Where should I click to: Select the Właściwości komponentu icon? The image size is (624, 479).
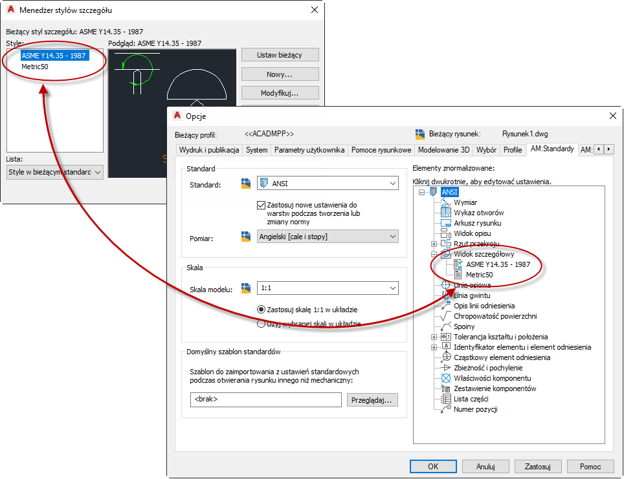[x=446, y=378]
